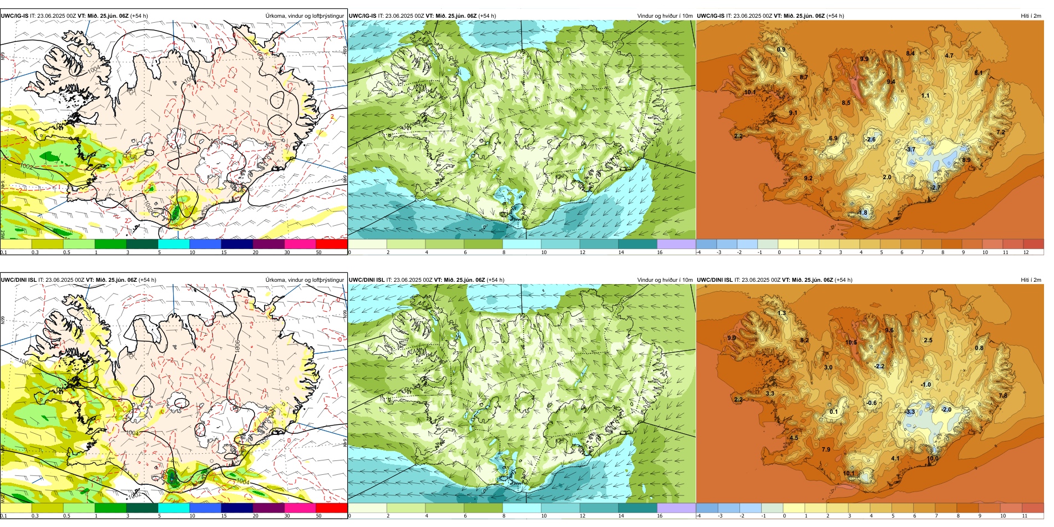Open the IG-IS precipitation, wind and pressure map
The image size is (1054, 527).
click(x=174, y=130)
